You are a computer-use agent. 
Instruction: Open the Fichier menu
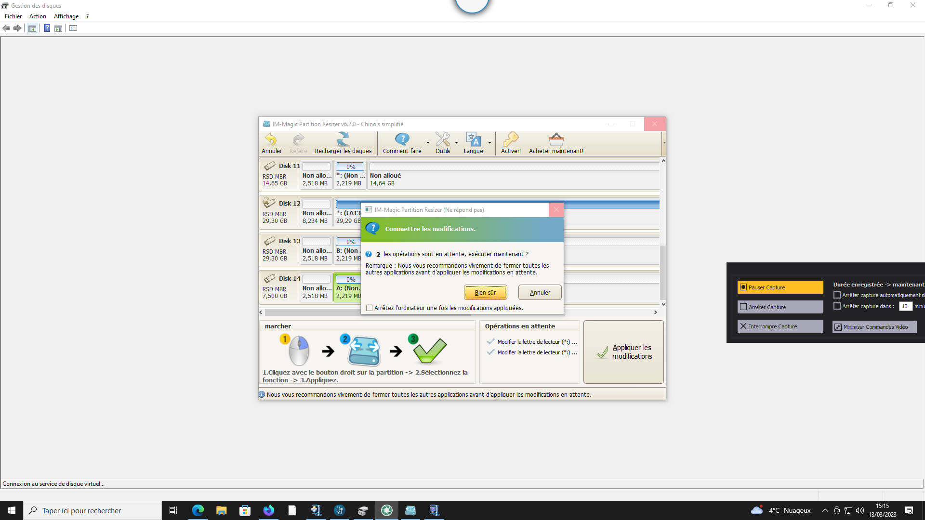pyautogui.click(x=13, y=16)
